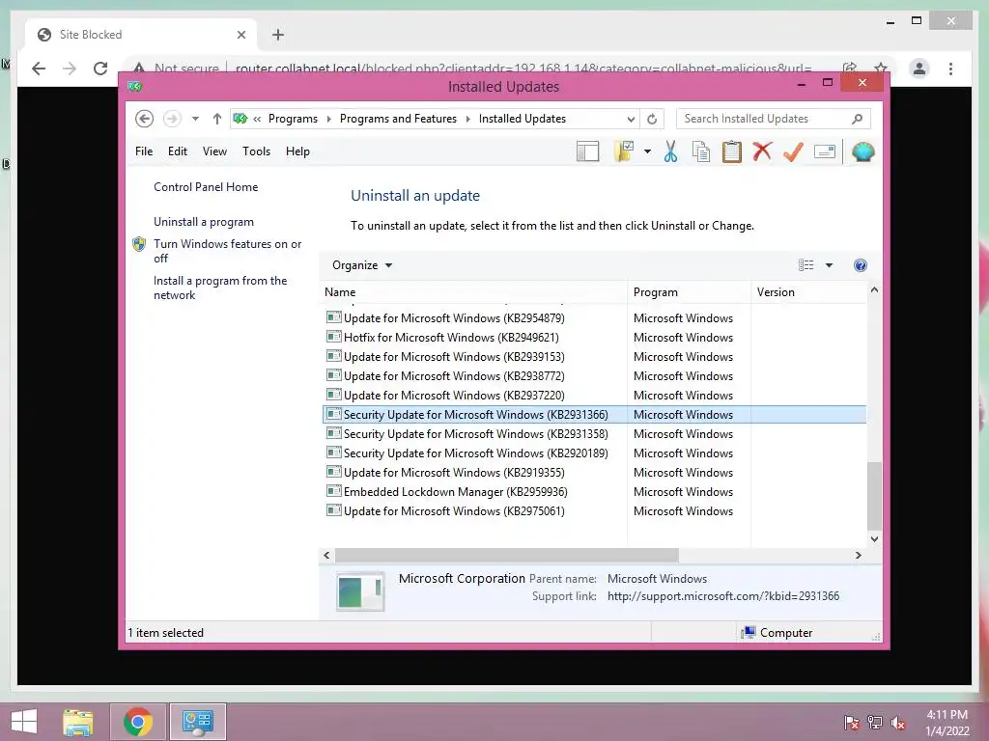Open the Chrome three-dot menu
Viewport: 989px width, 741px height.
[950, 69]
